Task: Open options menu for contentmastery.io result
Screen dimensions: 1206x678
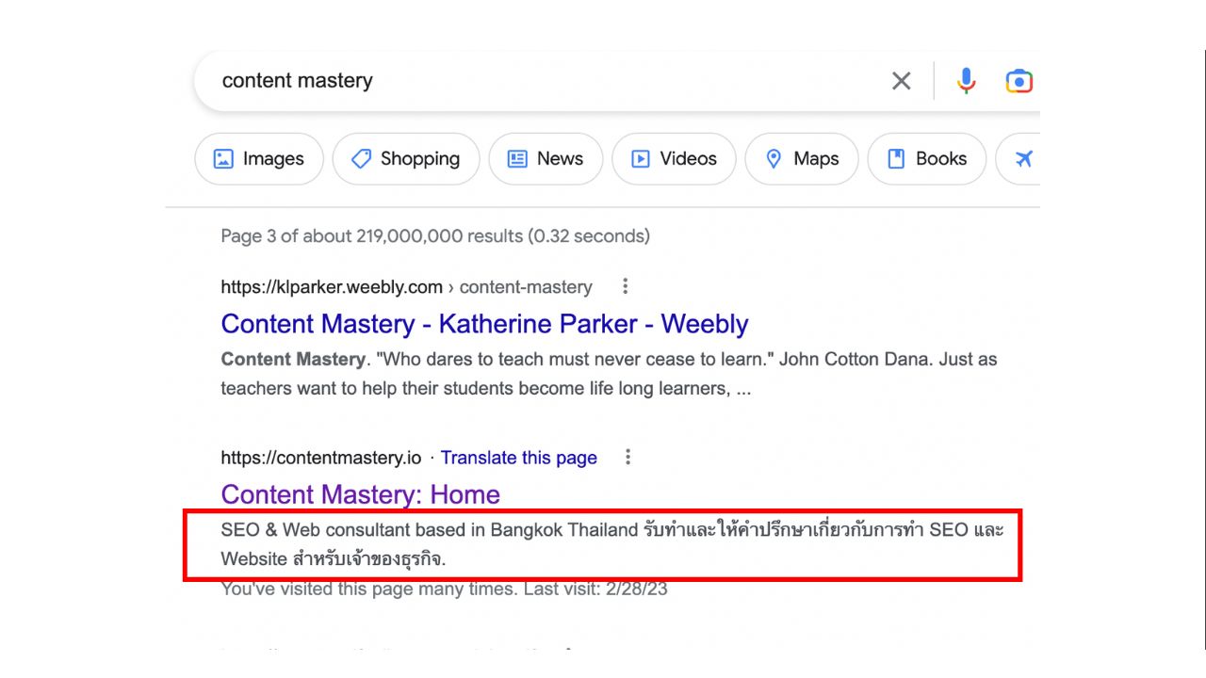Action: [x=627, y=458]
